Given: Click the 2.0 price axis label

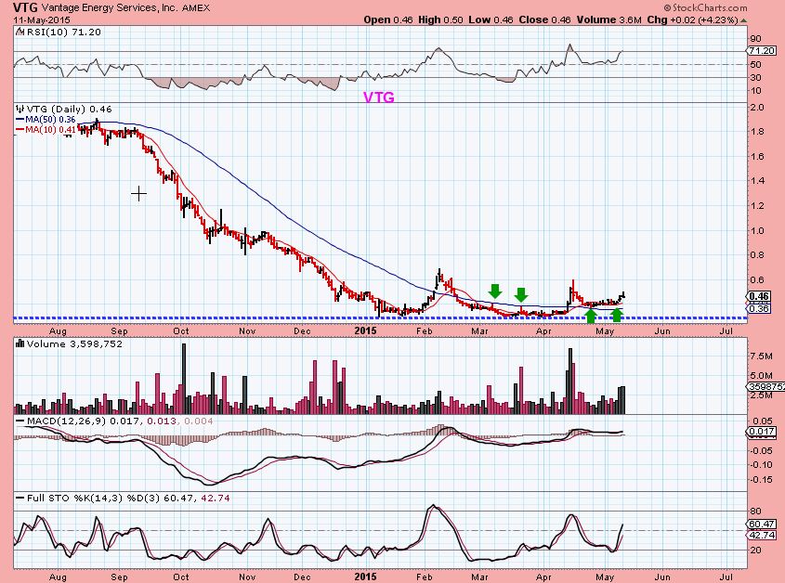Looking at the screenshot, I should [x=757, y=107].
